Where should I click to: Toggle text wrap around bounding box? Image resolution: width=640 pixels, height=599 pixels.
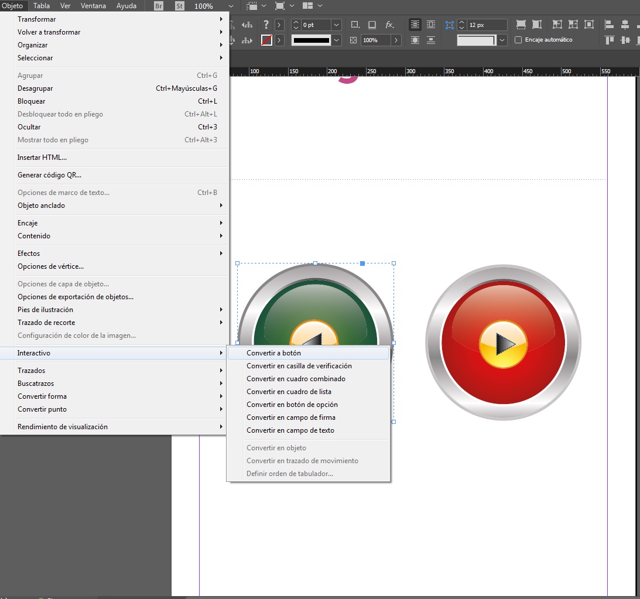coord(430,24)
